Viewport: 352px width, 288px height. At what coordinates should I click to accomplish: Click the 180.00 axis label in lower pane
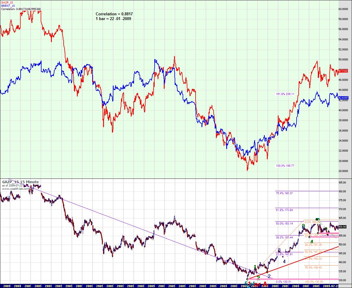click(x=342, y=192)
